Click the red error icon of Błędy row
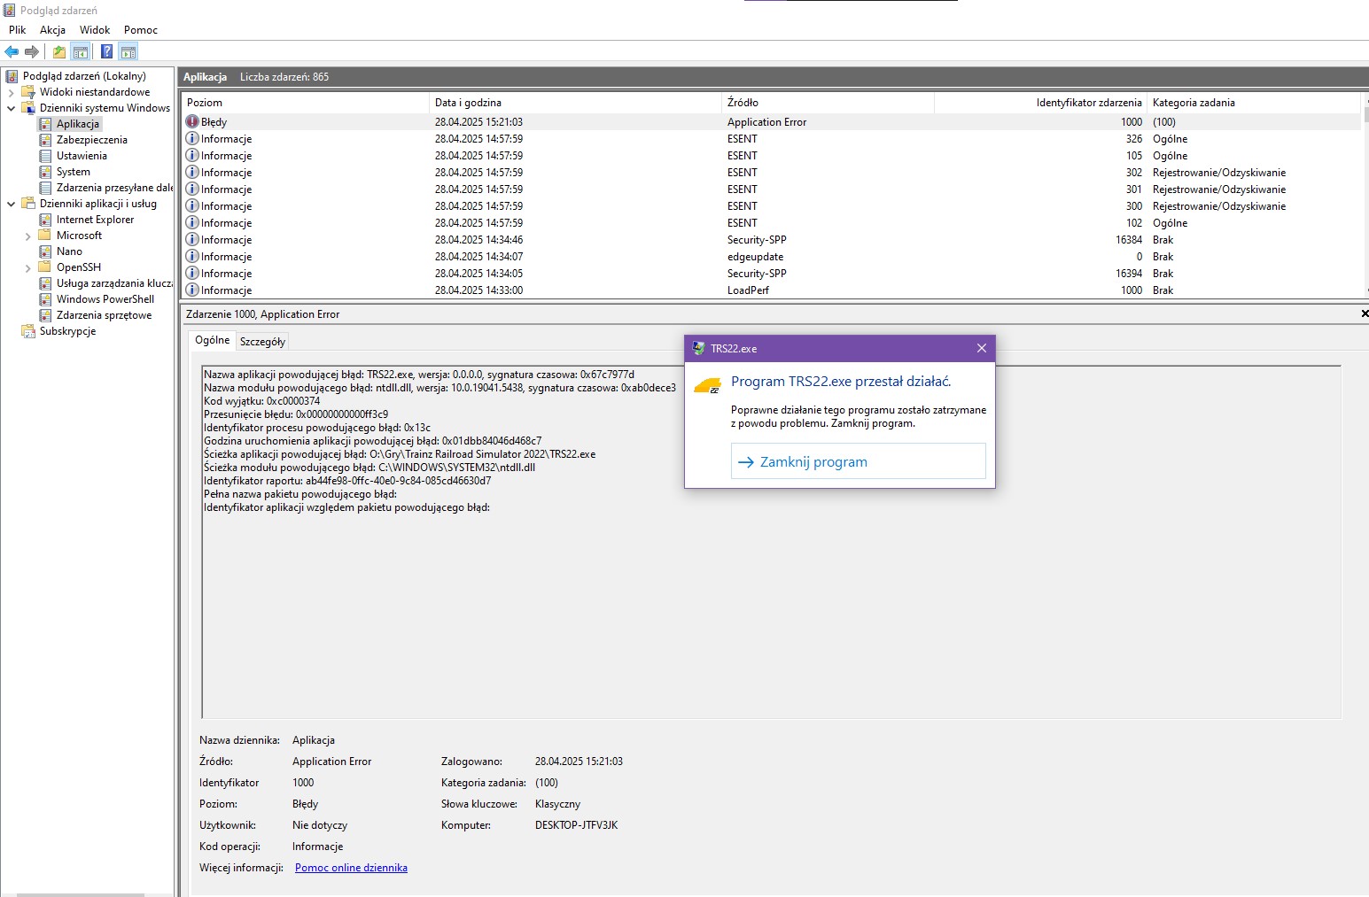The width and height of the screenshot is (1369, 897). (x=192, y=122)
